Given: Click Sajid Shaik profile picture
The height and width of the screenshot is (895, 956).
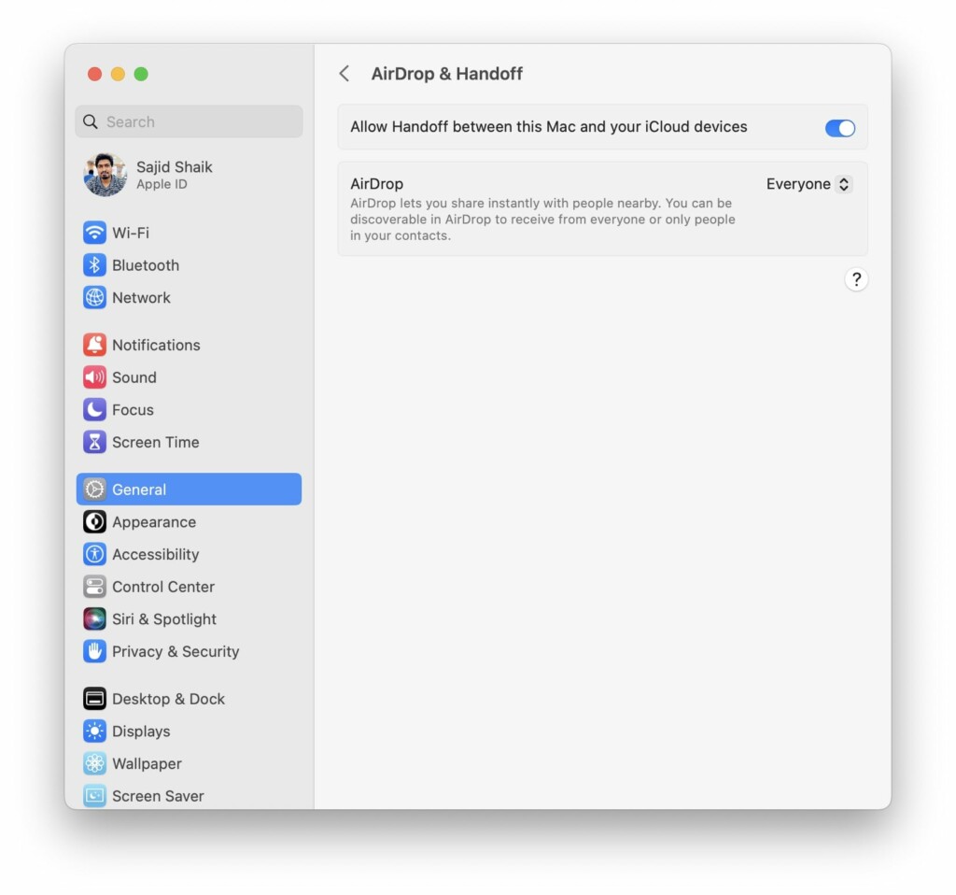Looking at the screenshot, I should (x=105, y=175).
